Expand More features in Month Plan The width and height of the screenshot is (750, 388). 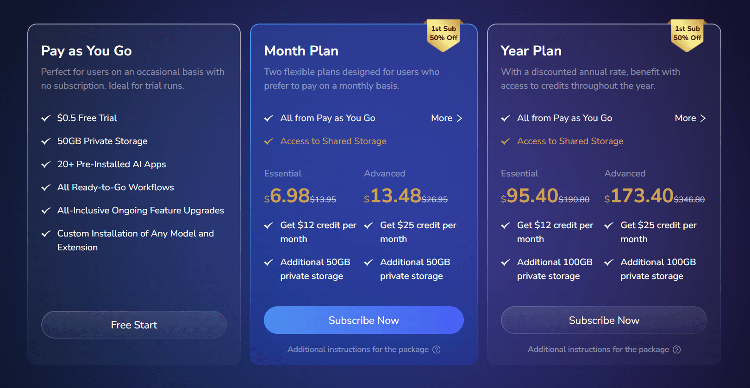pyautogui.click(x=446, y=118)
